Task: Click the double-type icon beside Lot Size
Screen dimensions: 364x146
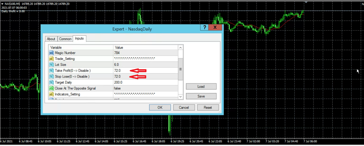Action: pos(51,65)
